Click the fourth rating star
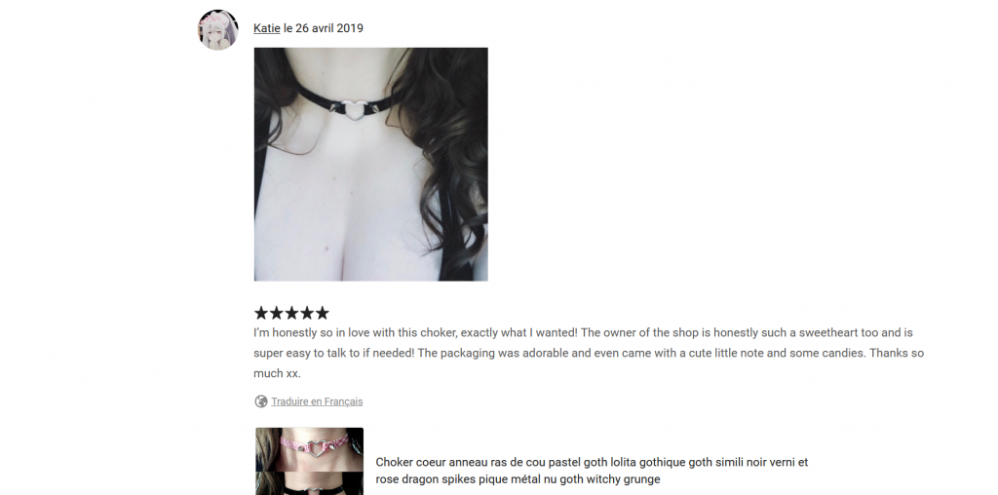This screenshot has width=998, height=495. 307,313
